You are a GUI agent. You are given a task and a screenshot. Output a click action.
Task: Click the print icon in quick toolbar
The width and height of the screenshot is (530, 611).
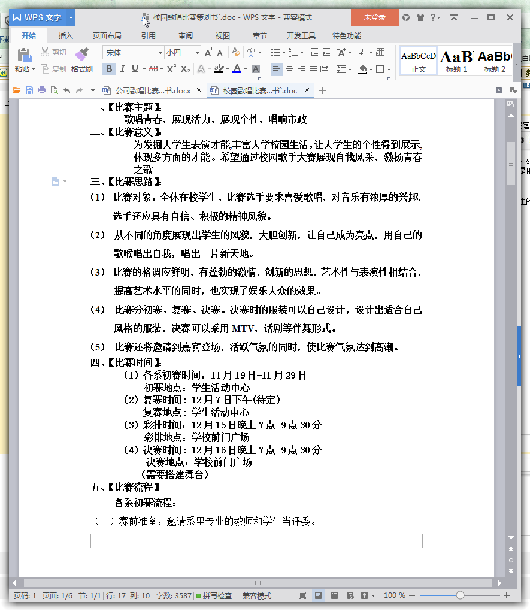pos(42,90)
